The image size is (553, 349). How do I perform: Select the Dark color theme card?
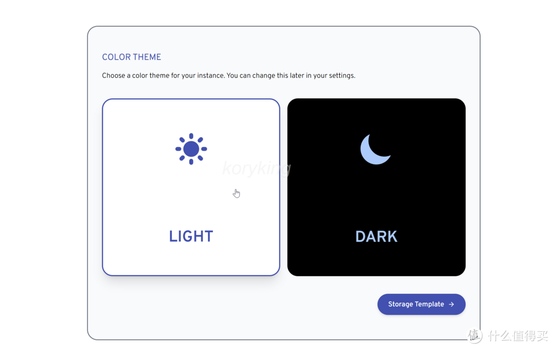point(376,187)
